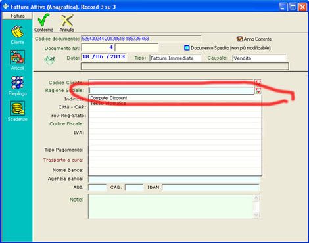Click the Conferma green checkmark icon
This screenshot has width=309, height=243.
43,20
